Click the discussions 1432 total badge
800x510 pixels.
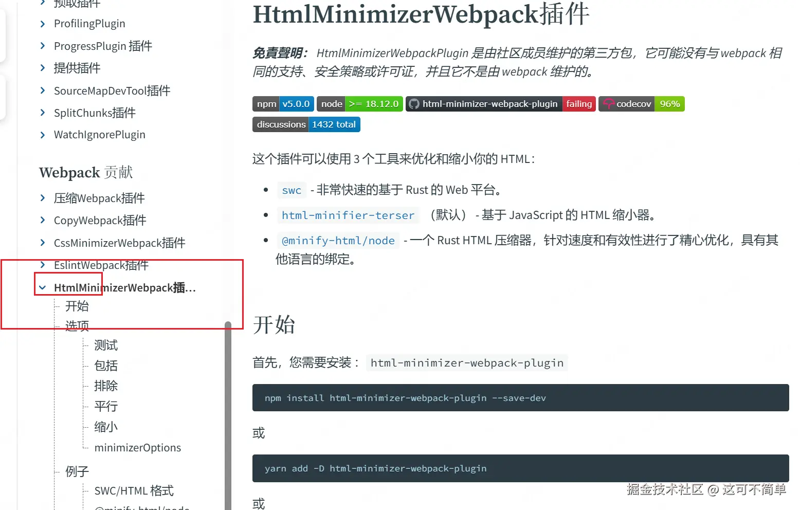click(306, 124)
